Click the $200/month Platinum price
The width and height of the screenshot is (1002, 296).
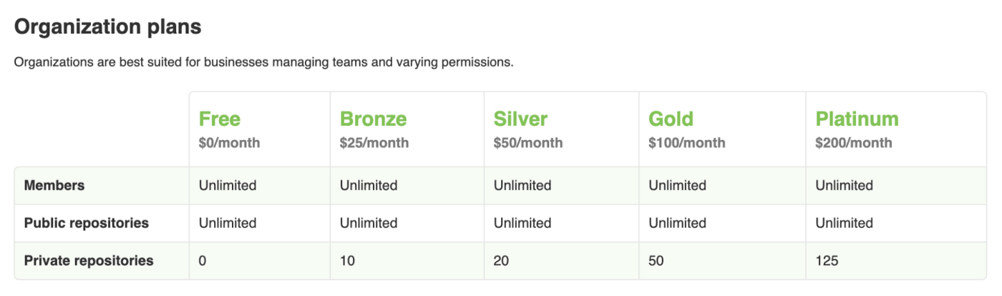[854, 143]
